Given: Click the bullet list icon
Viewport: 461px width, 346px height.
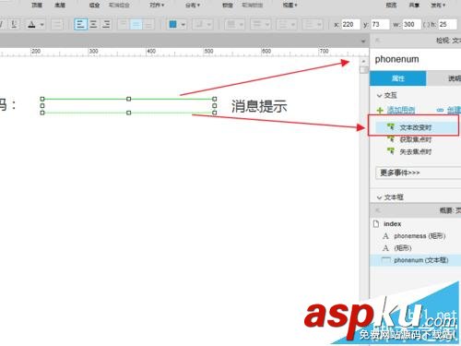Looking at the screenshot, I should click(57, 24).
